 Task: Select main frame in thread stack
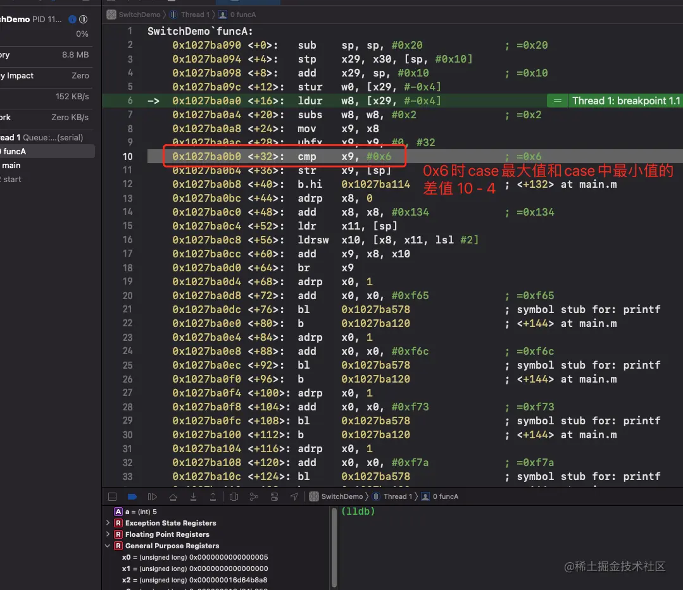[x=11, y=165]
